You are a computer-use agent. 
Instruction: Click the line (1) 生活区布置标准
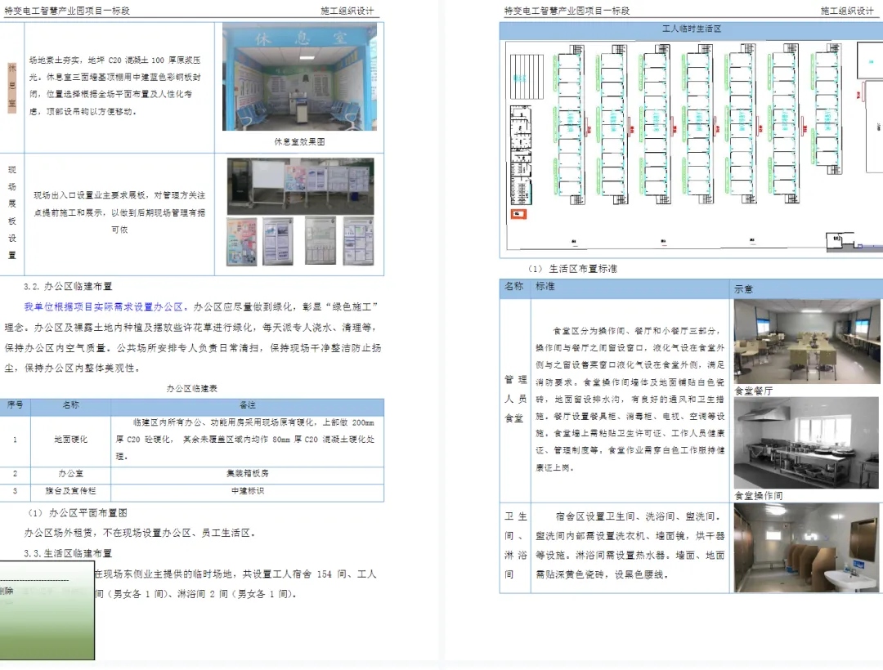point(572,269)
